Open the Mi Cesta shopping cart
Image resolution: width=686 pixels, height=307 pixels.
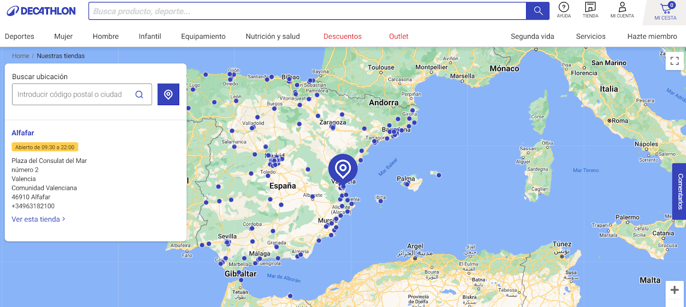point(665,11)
